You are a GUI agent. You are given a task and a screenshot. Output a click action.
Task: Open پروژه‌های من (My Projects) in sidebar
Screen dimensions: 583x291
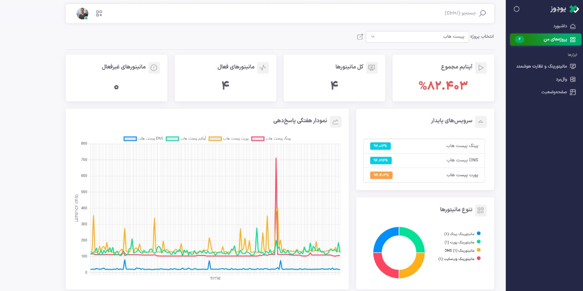[x=554, y=40]
